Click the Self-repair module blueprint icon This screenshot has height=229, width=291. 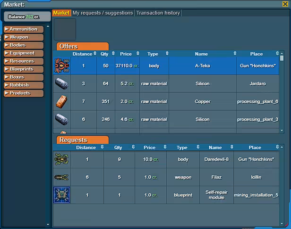click(61, 195)
